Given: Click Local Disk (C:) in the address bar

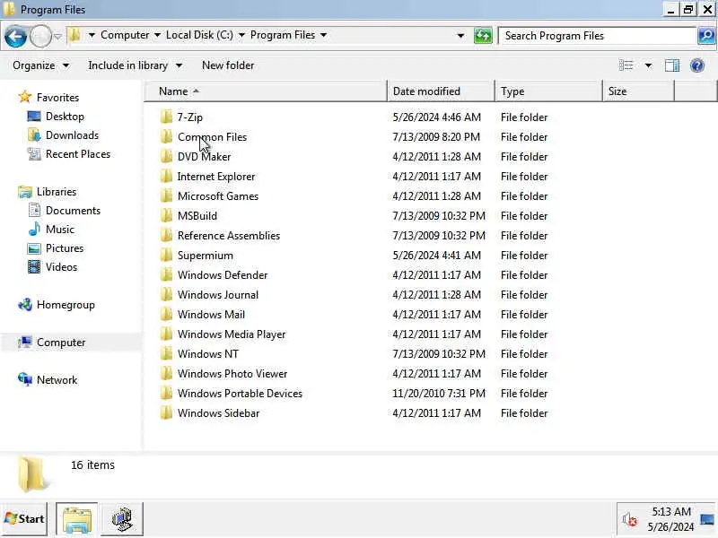Looking at the screenshot, I should tap(199, 35).
